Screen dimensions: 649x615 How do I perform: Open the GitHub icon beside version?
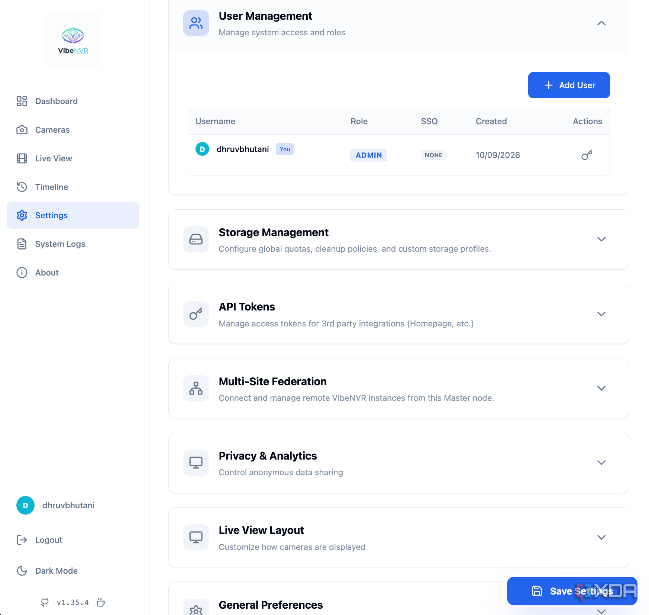coord(45,602)
